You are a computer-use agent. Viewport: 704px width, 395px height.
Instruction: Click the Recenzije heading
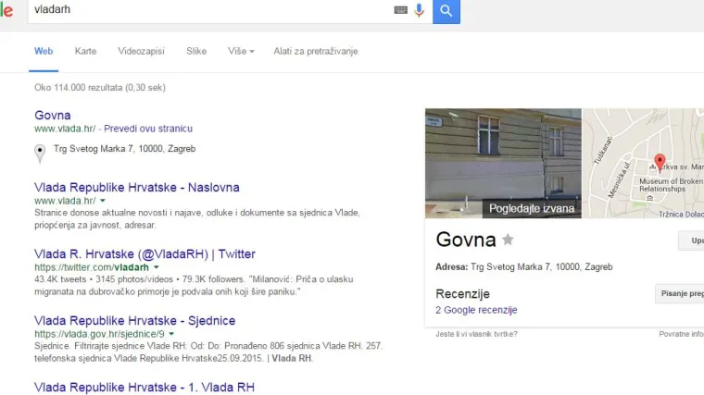[x=462, y=293]
